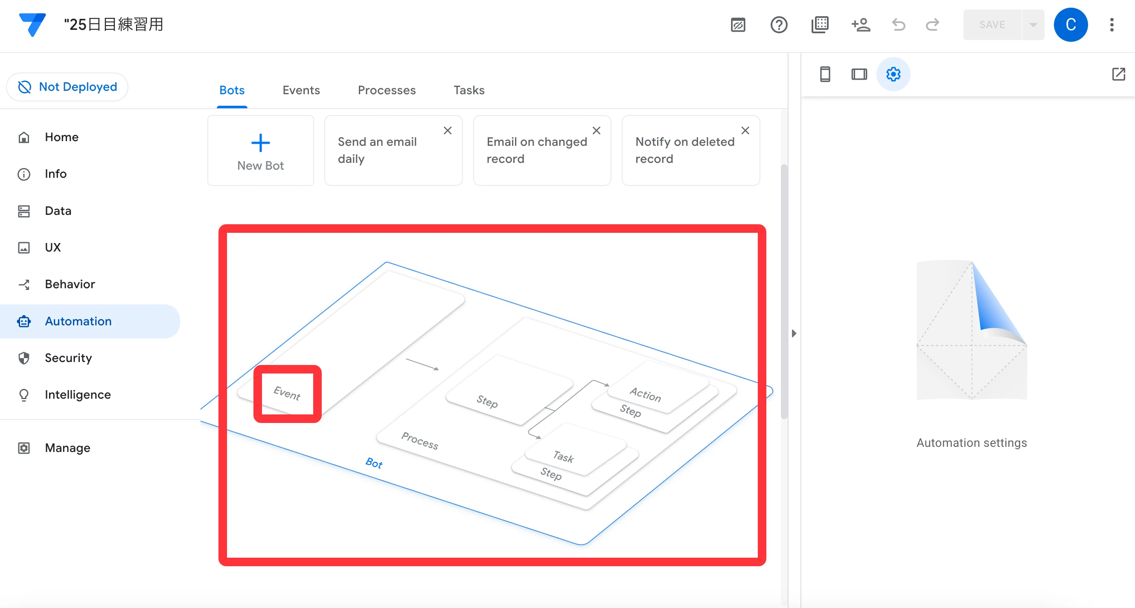Image resolution: width=1135 pixels, height=608 pixels.
Task: Open preview in new tab icon
Action: pos(1118,74)
